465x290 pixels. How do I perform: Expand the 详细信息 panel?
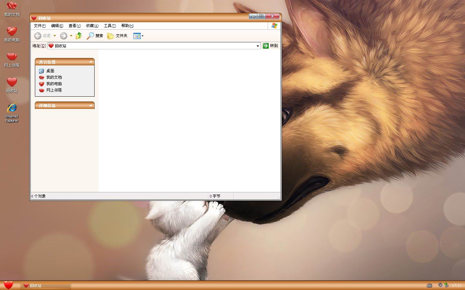[x=91, y=105]
